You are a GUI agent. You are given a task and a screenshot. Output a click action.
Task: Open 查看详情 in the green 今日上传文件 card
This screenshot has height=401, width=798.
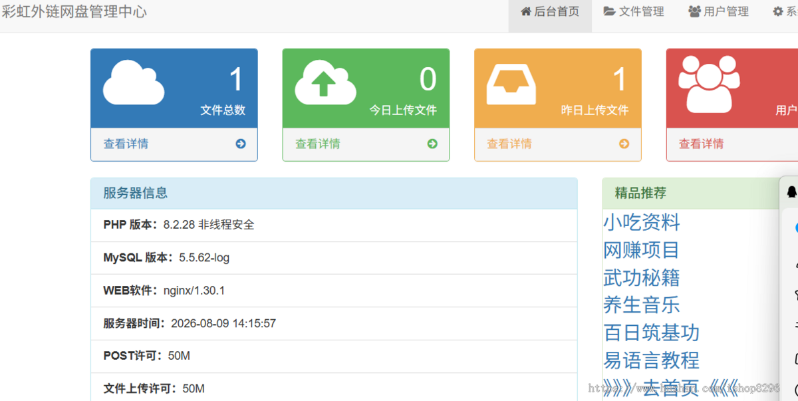pyautogui.click(x=318, y=144)
